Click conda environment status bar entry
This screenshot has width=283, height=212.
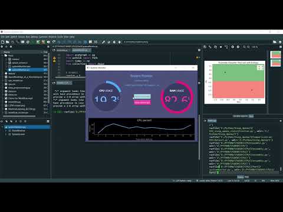209,181
